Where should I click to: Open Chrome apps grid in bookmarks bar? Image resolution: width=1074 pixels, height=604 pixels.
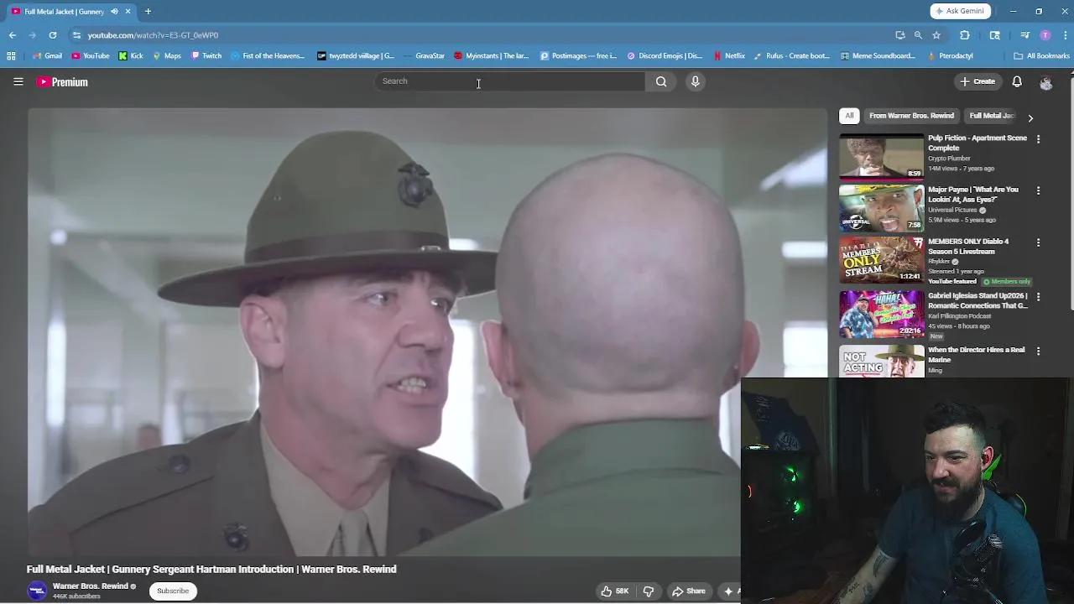click(x=11, y=56)
